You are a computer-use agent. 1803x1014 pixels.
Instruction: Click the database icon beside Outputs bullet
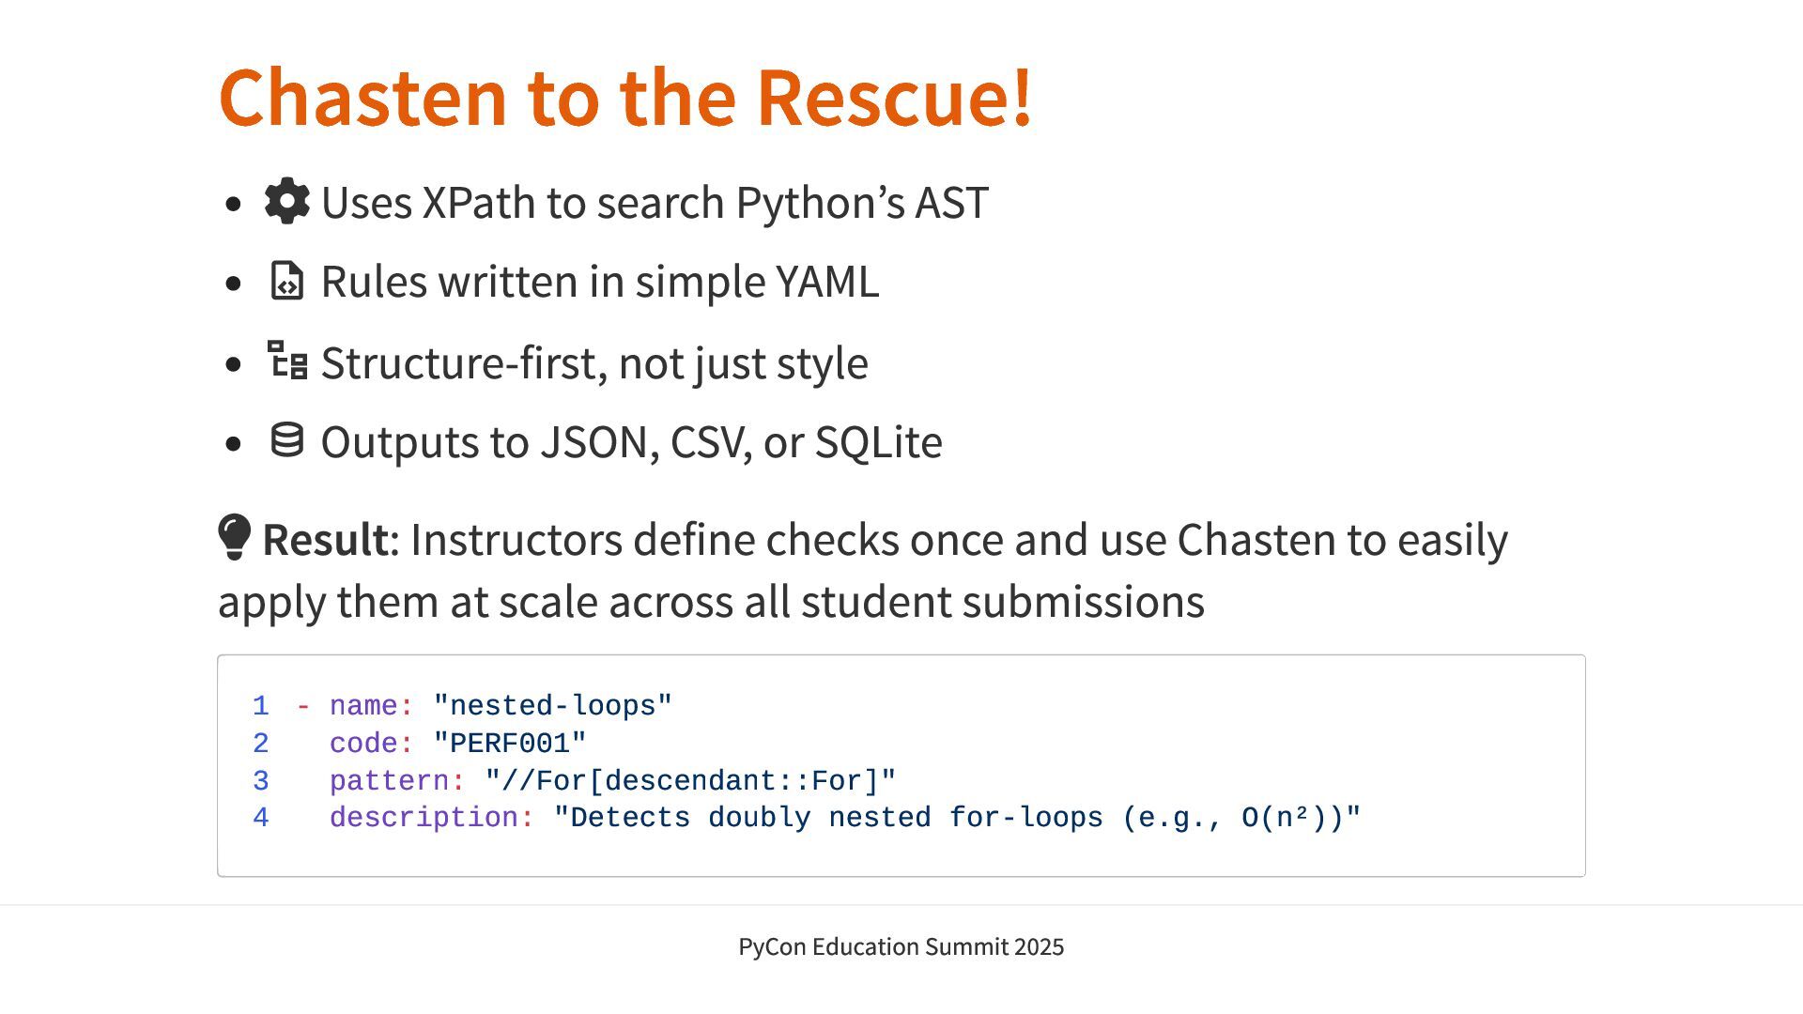[286, 440]
